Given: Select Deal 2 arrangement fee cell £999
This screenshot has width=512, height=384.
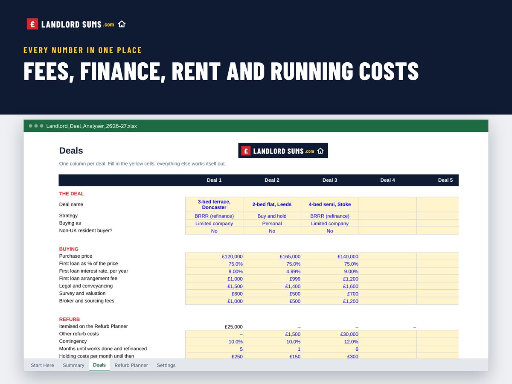Looking at the screenshot, I should tap(272, 279).
